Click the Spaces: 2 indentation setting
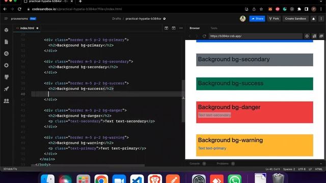 pos(289,169)
